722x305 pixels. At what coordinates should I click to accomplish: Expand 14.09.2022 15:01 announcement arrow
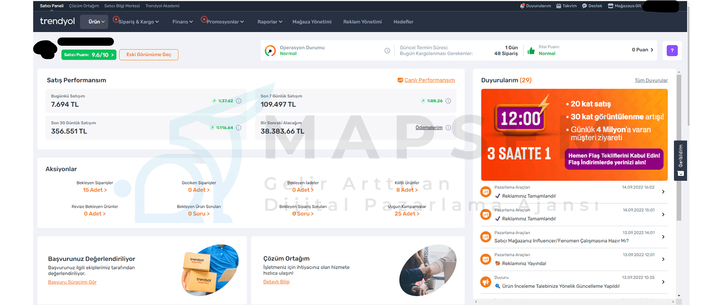(663, 214)
